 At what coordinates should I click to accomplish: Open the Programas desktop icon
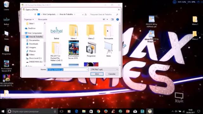tap(6, 50)
